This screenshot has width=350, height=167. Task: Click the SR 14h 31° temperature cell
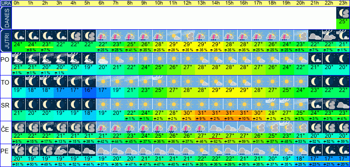coord(216,113)
